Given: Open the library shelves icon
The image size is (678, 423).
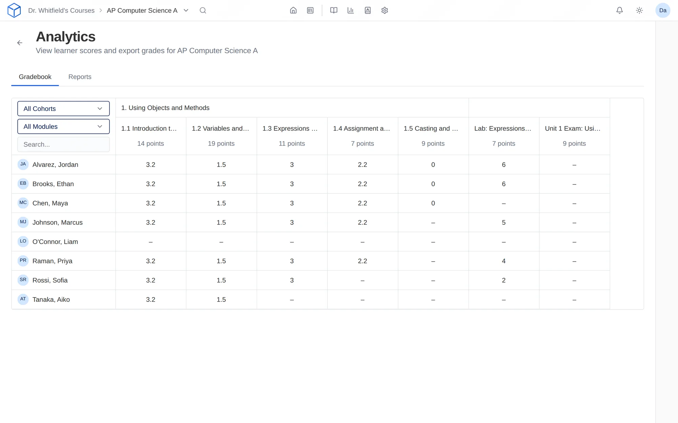Looking at the screenshot, I should [x=310, y=10].
